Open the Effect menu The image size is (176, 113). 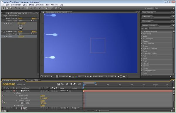31,5
